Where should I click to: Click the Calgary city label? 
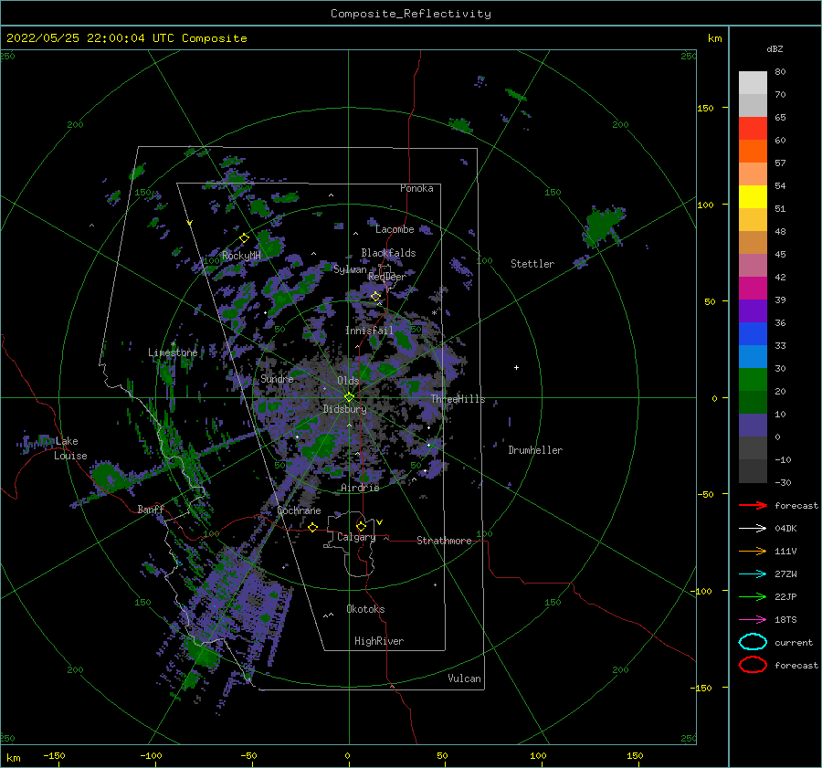tap(356, 537)
